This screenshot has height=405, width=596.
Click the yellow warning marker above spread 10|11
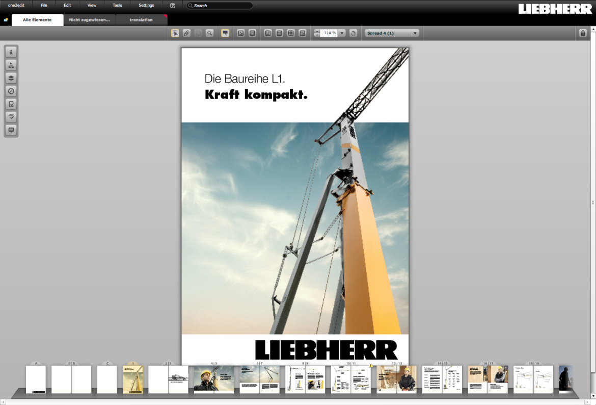[x=371, y=366]
